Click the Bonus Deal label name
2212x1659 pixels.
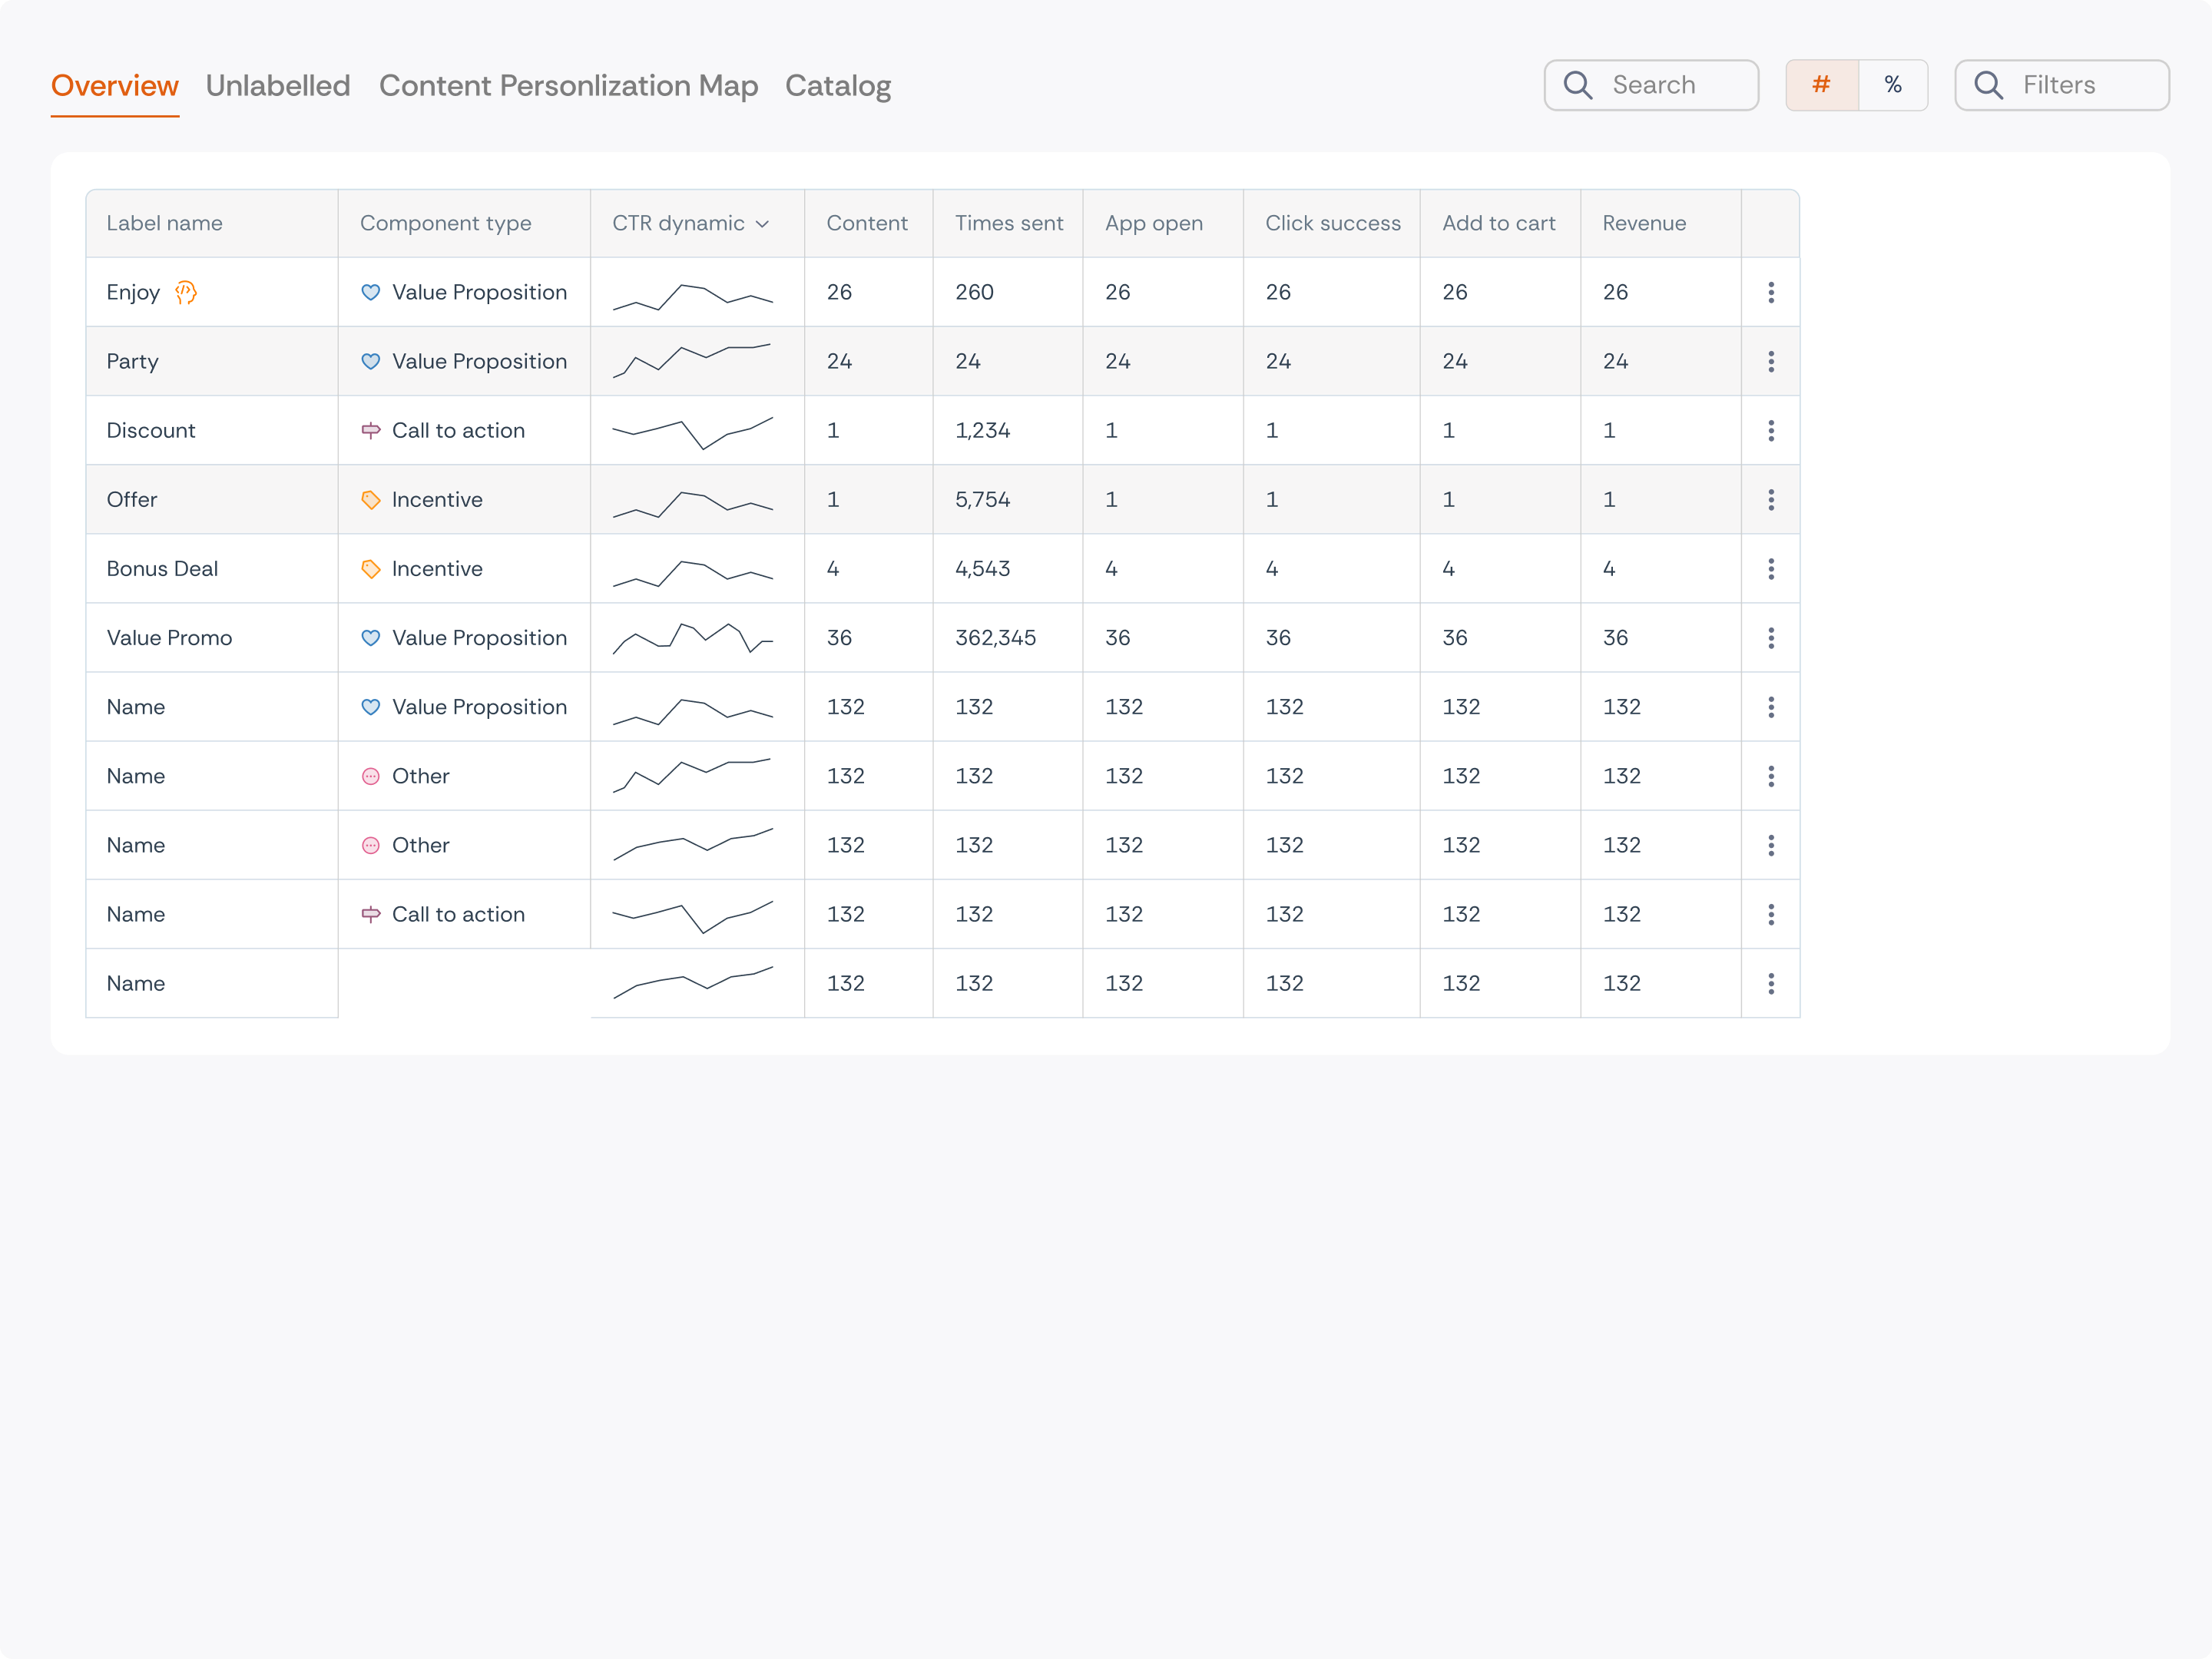162,569
